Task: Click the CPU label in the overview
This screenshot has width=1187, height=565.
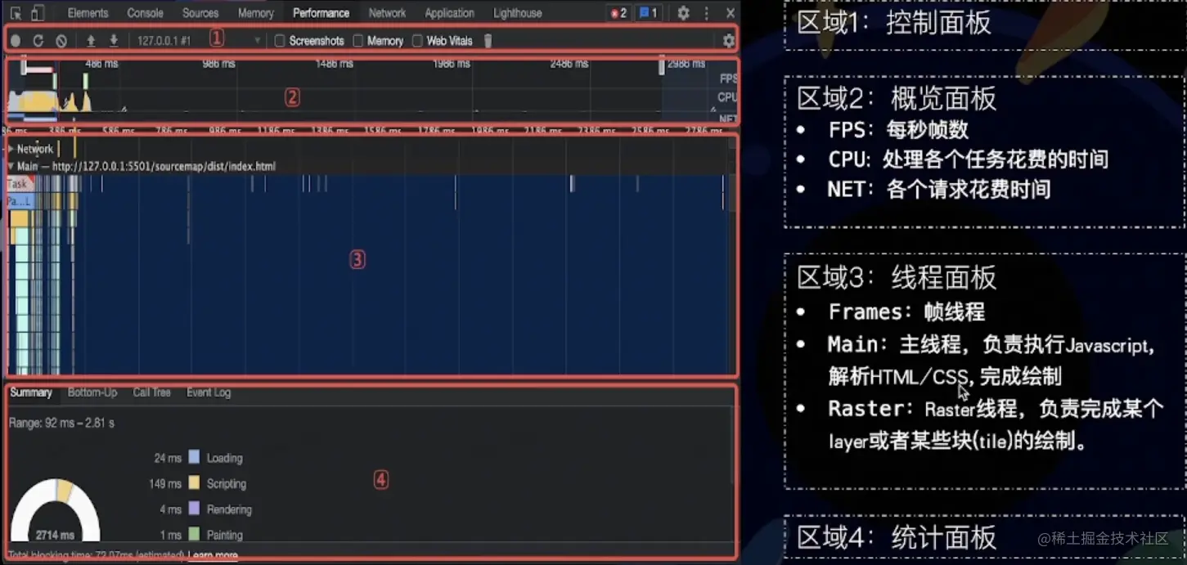Action: coord(727,97)
